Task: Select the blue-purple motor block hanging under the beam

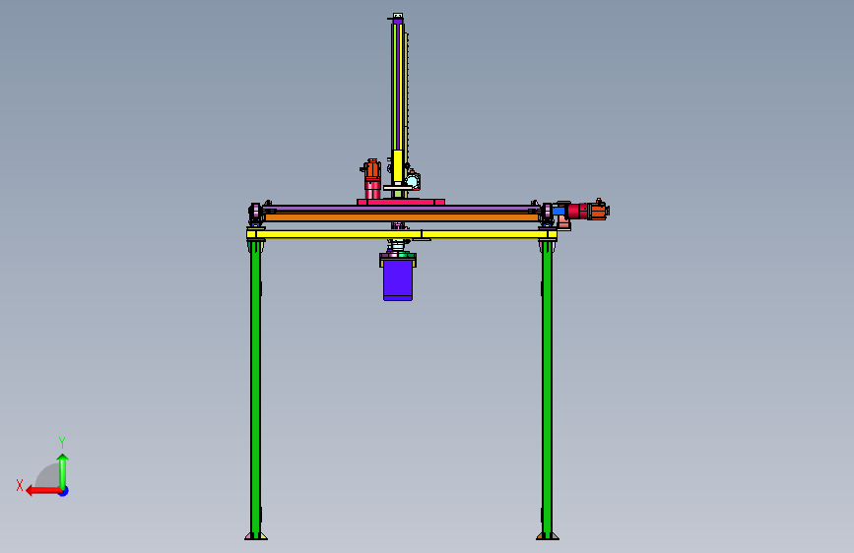Action: click(x=398, y=279)
